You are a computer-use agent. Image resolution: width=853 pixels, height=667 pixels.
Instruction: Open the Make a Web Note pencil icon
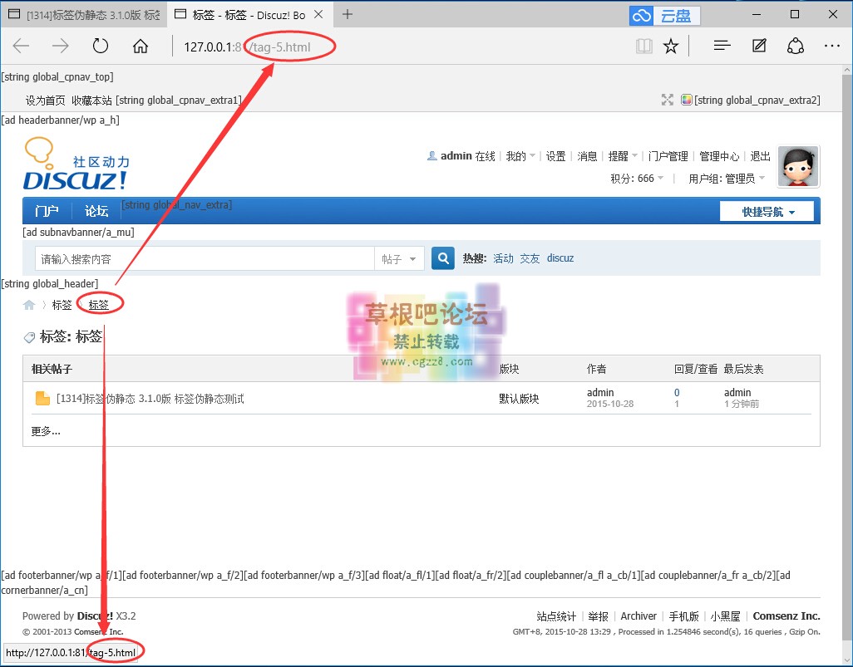tap(758, 46)
